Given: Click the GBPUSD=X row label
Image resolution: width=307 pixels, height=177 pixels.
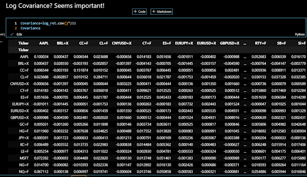Looking at the screenshot, I should [19, 118].
